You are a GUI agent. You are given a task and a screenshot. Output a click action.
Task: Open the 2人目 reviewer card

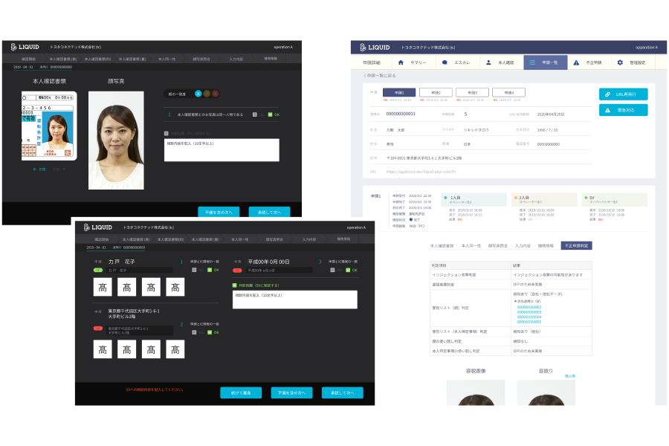[544, 200]
